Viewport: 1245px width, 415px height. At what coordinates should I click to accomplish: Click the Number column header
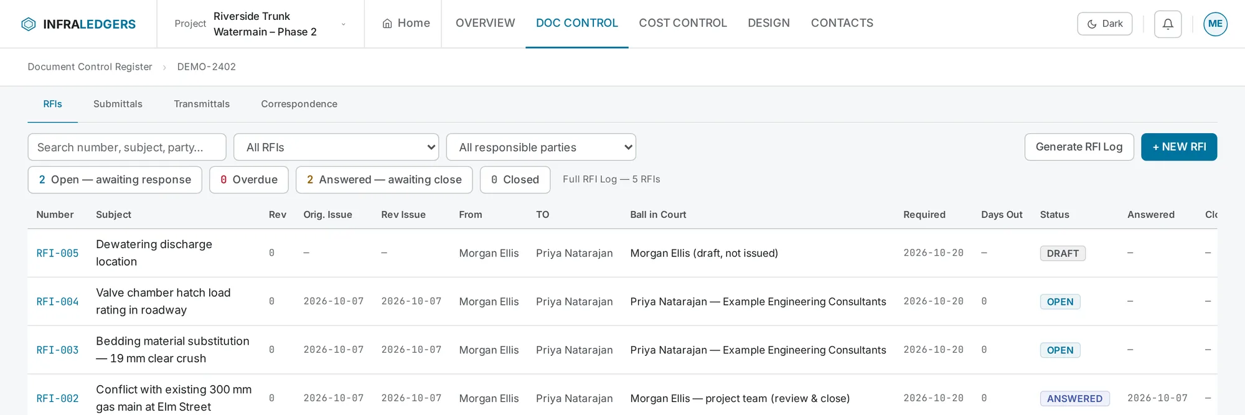click(55, 215)
